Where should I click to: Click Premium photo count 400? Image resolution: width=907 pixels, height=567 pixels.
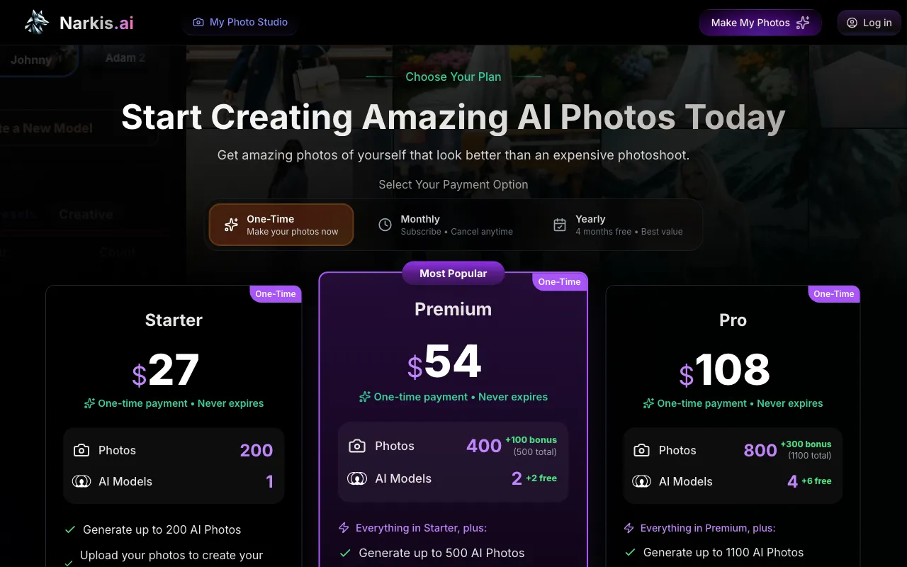(x=484, y=446)
